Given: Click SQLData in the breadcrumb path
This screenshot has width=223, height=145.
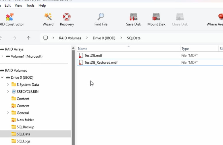Looking at the screenshot, I should (134, 38).
